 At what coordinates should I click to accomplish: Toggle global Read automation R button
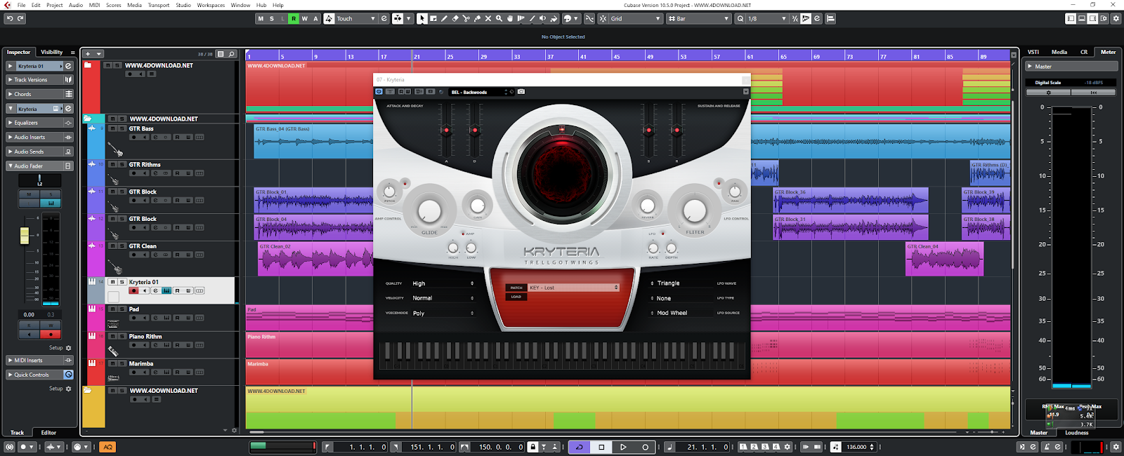(294, 19)
